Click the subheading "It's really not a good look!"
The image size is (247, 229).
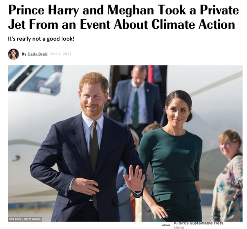point(41,39)
